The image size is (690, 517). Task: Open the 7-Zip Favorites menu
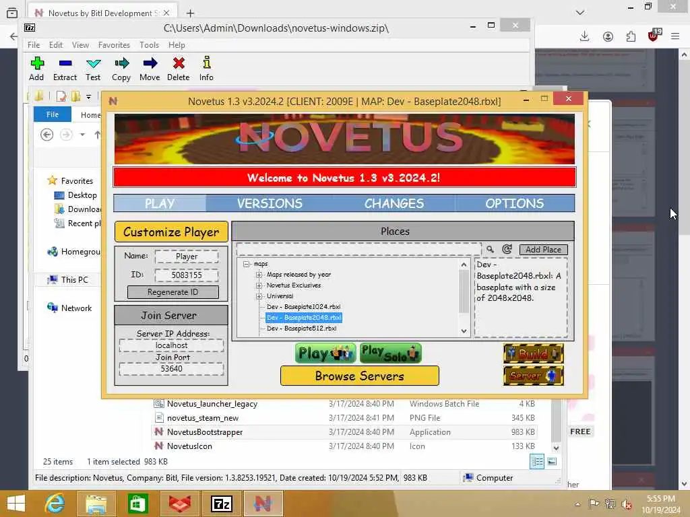tap(114, 45)
